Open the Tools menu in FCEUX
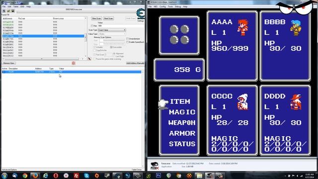Screen dimensions: 318x179 click(170, 6)
